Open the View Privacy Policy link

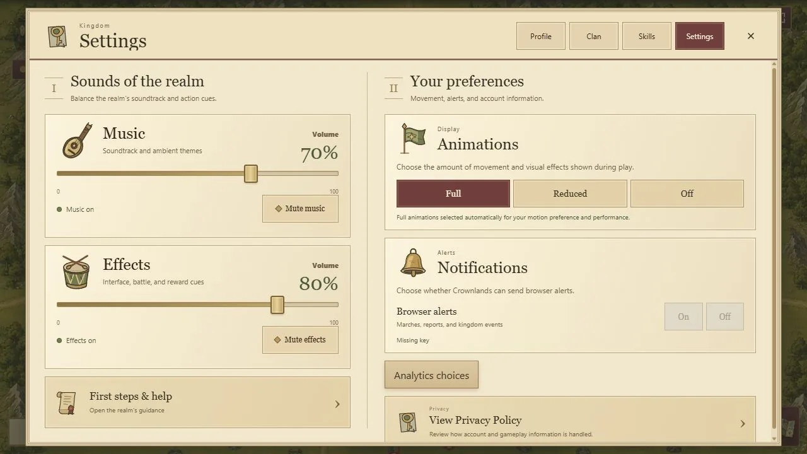pyautogui.click(x=570, y=420)
